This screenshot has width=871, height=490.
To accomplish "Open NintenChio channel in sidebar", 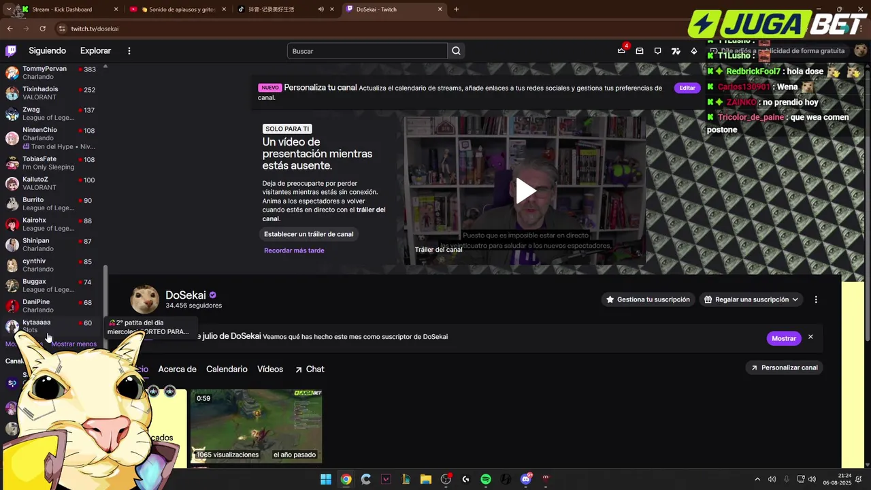I will [x=52, y=137].
